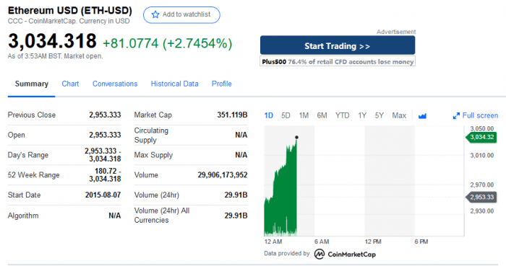Click the Day's Range label

tap(28, 155)
